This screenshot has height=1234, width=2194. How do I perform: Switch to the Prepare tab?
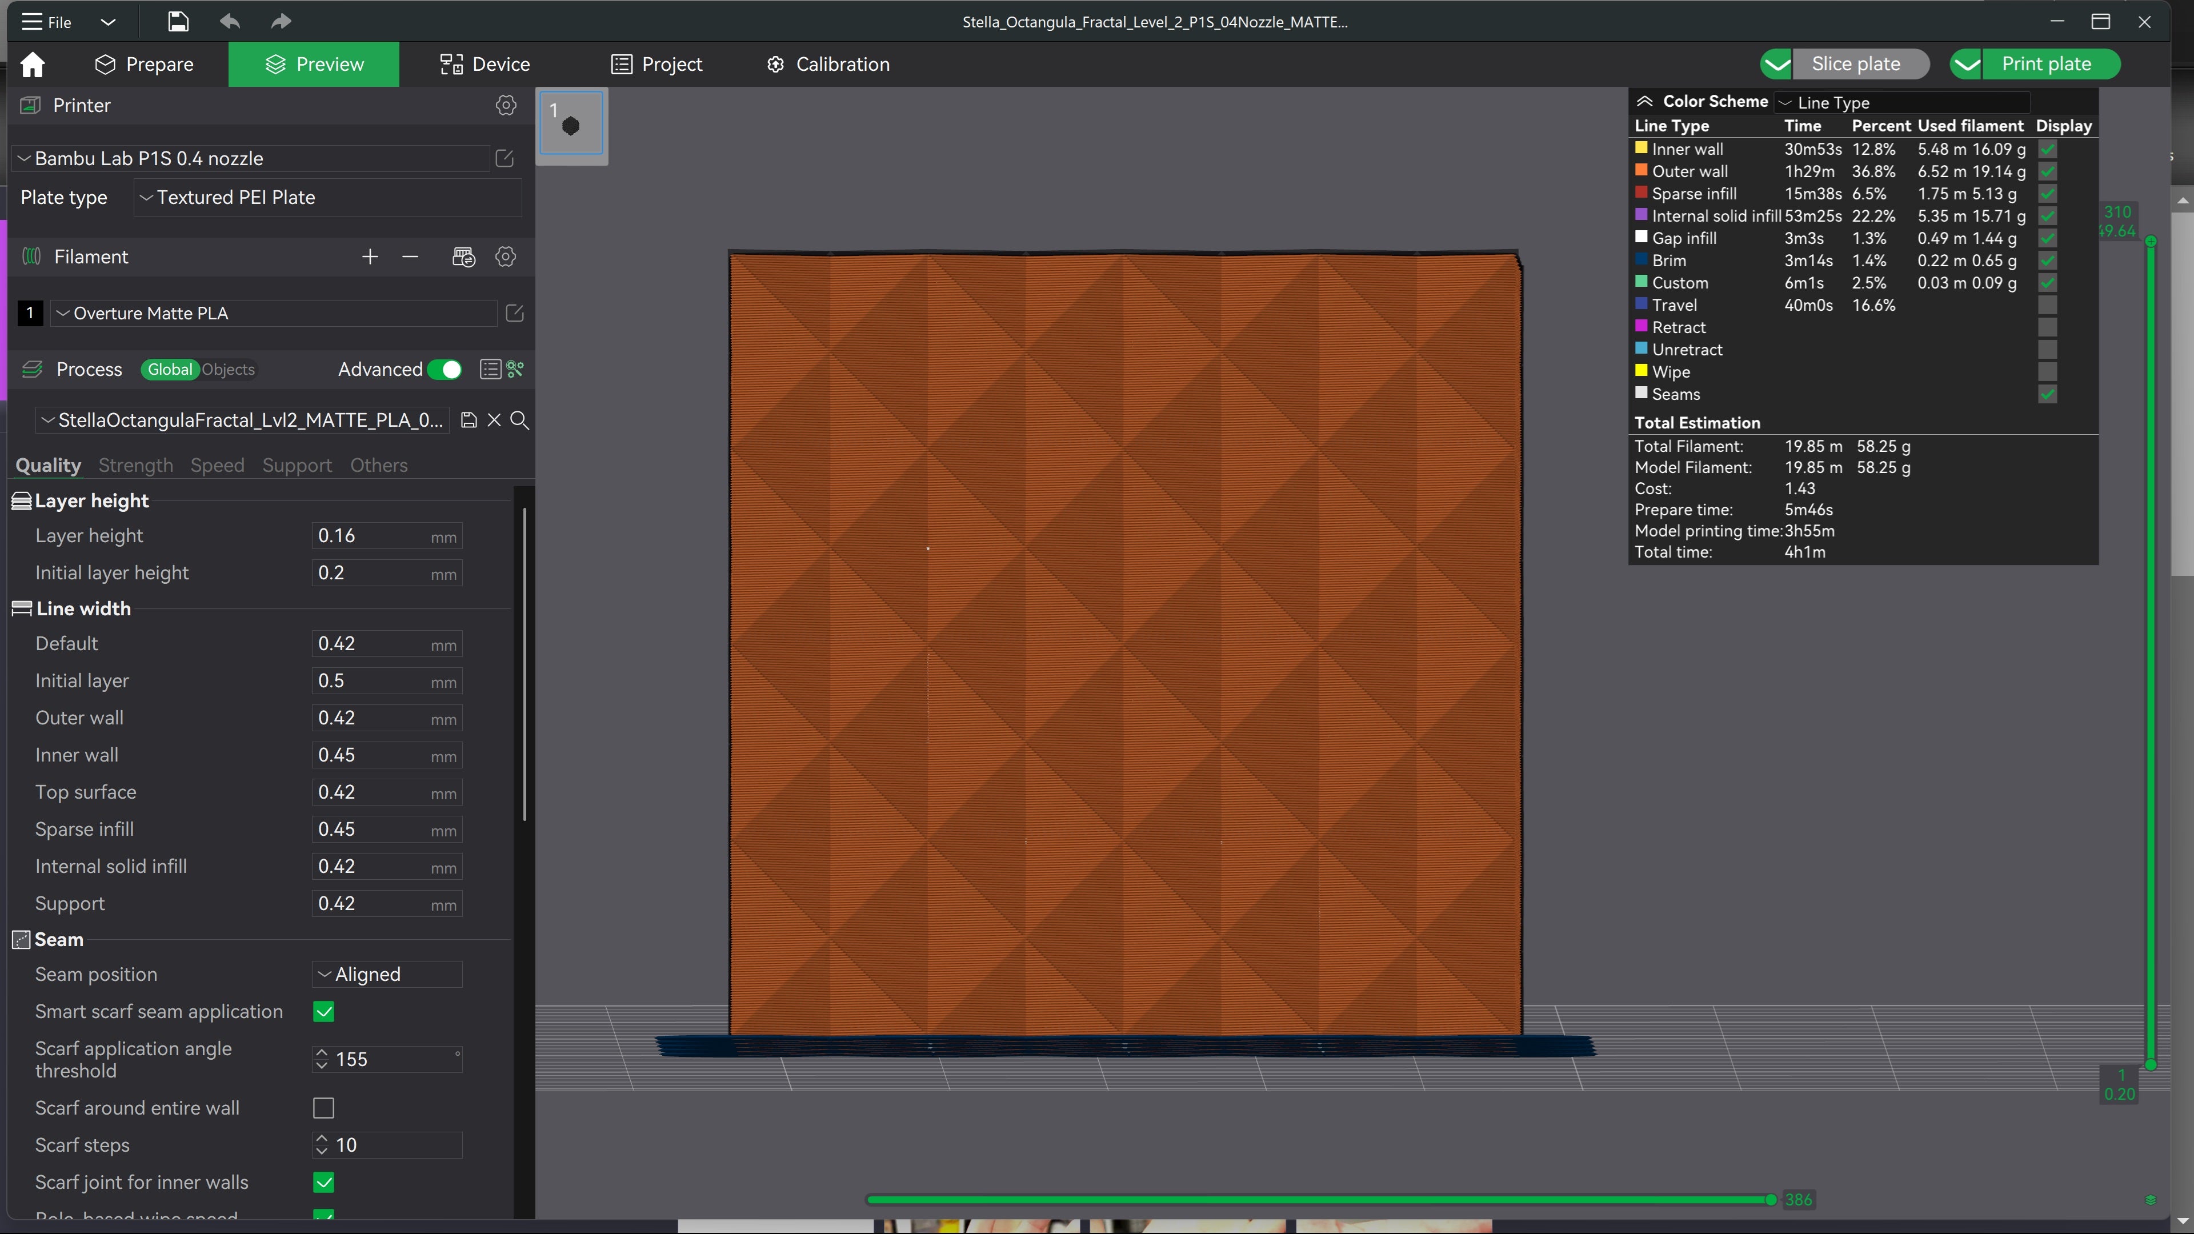click(144, 64)
